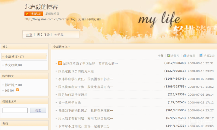Click the 手机发表 mobile phone icon
The image size is (217, 130).
pos(201,55)
